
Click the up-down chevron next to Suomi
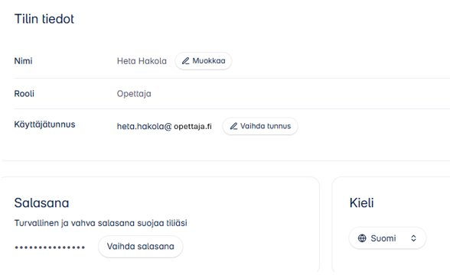pos(413,238)
